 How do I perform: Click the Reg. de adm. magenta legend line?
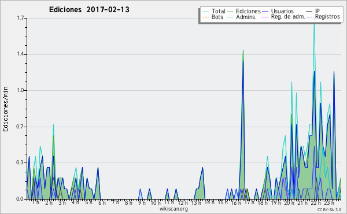click(265, 17)
